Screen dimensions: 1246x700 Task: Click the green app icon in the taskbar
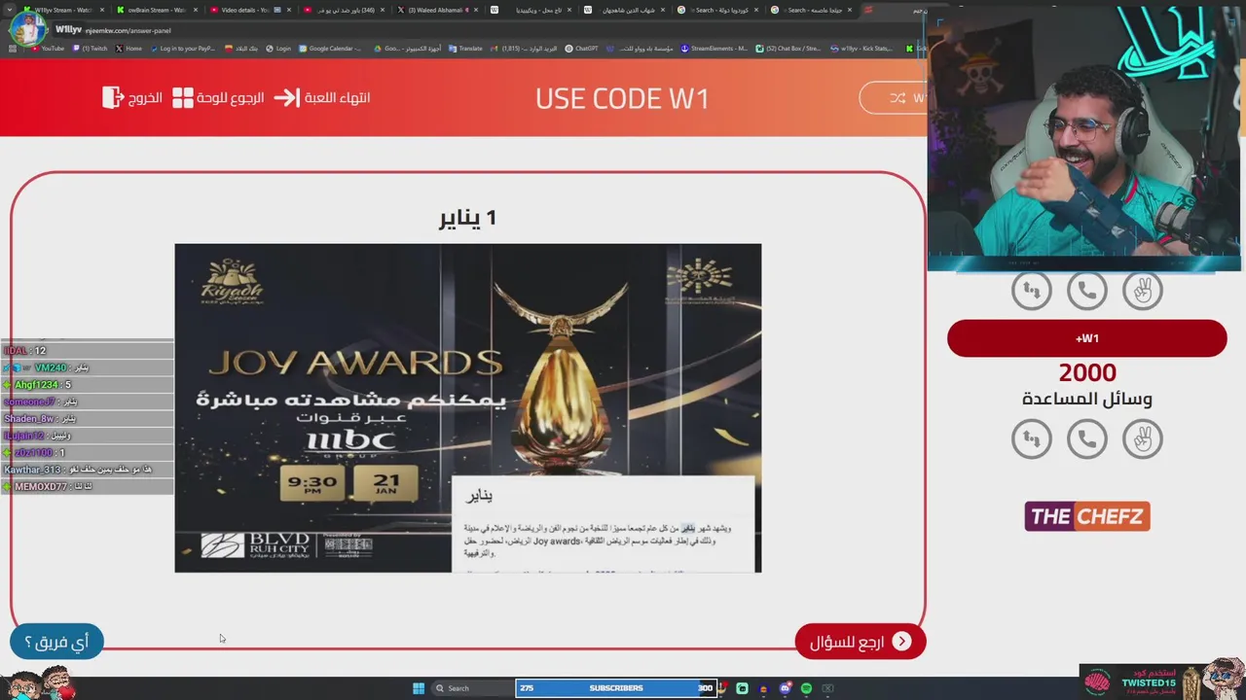click(742, 688)
